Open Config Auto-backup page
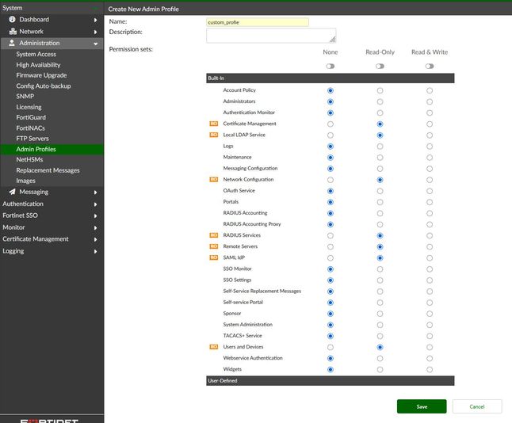Screen dimensions: 512x423 click(x=44, y=86)
